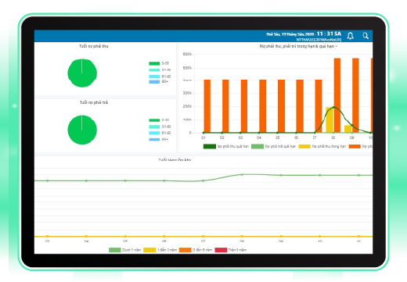Image resolution: width=407 pixels, height=282 pixels.
Task: Click the 500N axis label on bar chart
Action: pyautogui.click(x=187, y=68)
